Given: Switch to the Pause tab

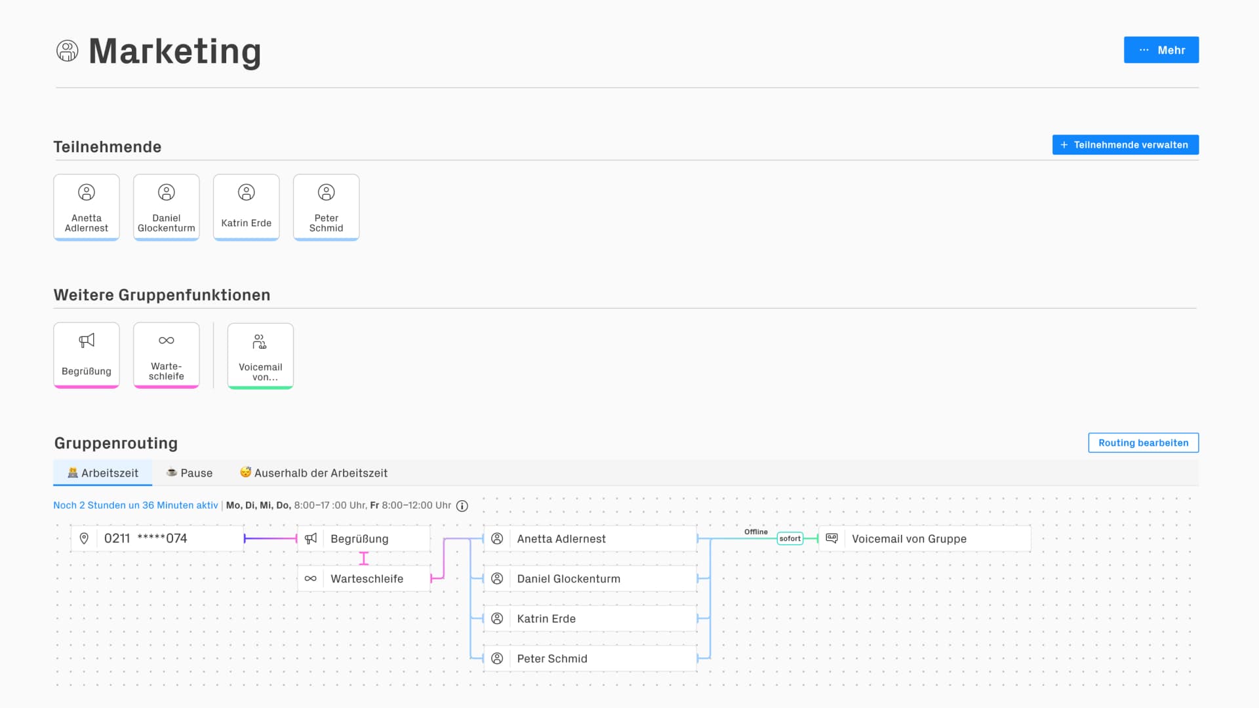Looking at the screenshot, I should pos(190,473).
